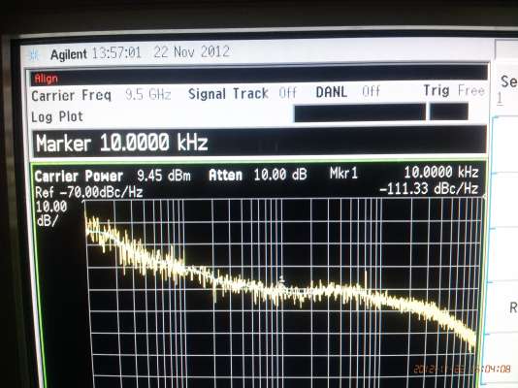
Task: Click the -111.33 dBc/Hz marker readout
Action: (x=429, y=189)
